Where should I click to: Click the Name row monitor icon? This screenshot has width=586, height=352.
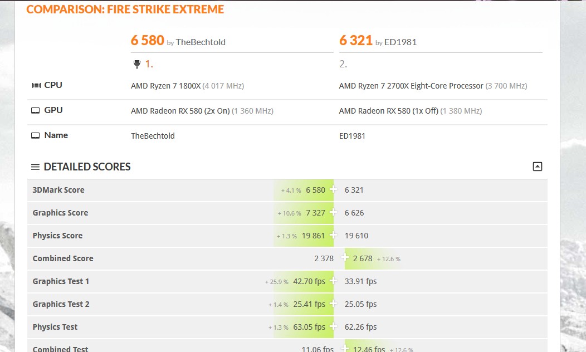pos(35,136)
